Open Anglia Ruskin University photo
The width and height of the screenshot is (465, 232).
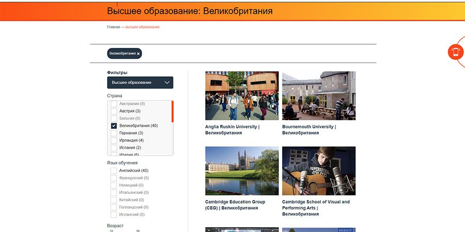(x=242, y=95)
